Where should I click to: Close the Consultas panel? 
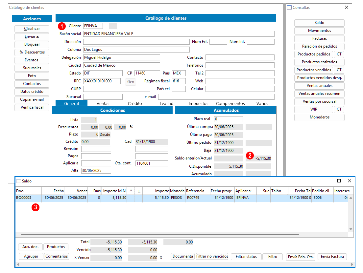346,7
